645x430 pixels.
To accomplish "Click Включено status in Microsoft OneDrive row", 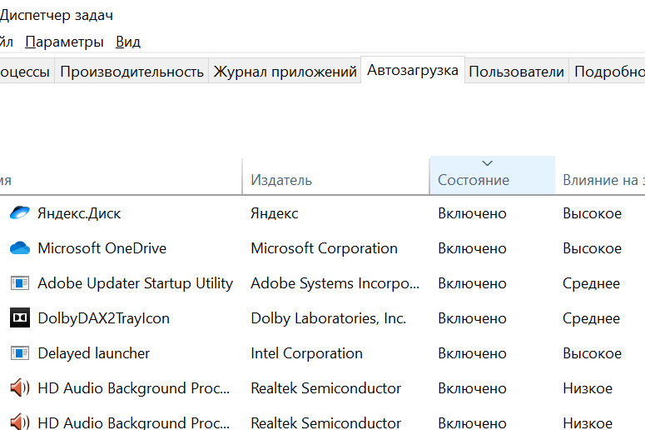I will pos(472,248).
